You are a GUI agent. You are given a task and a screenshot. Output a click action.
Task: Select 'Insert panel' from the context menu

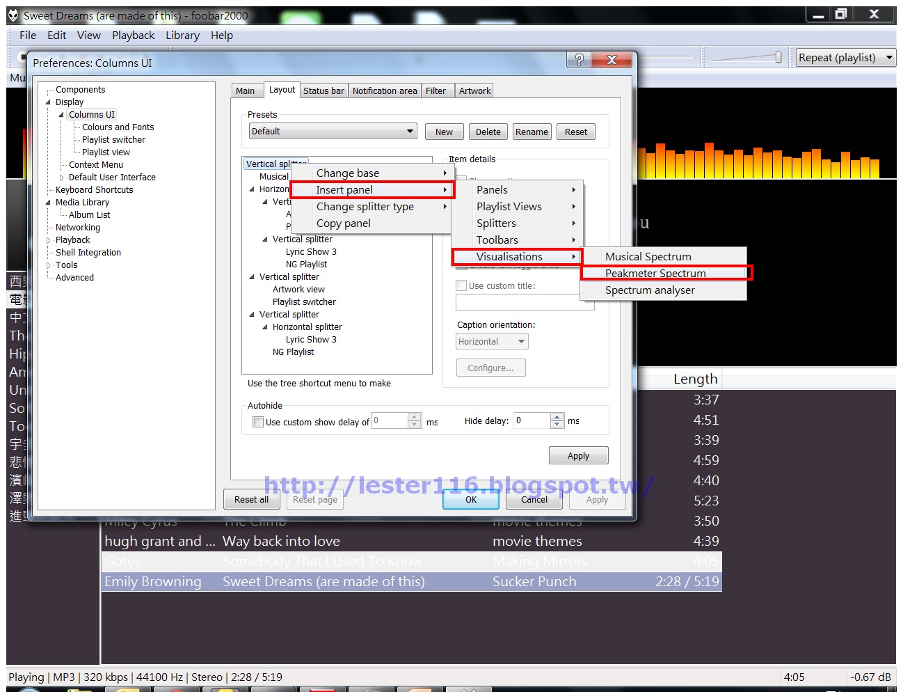coord(372,190)
